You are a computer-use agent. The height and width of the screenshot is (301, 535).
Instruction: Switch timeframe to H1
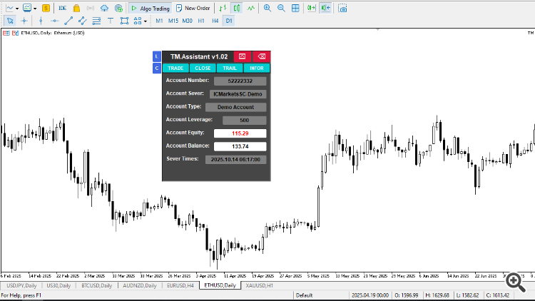[201, 21]
